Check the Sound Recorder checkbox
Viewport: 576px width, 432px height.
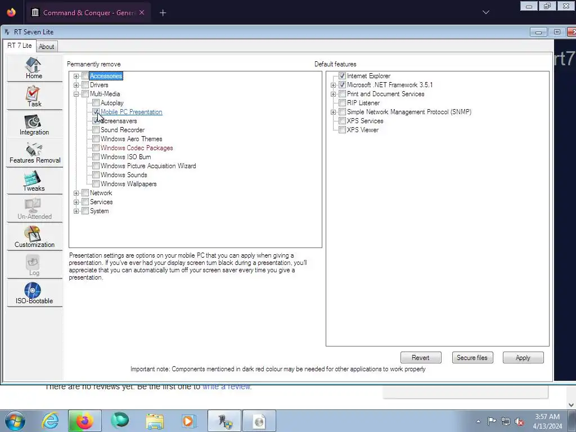click(x=96, y=130)
